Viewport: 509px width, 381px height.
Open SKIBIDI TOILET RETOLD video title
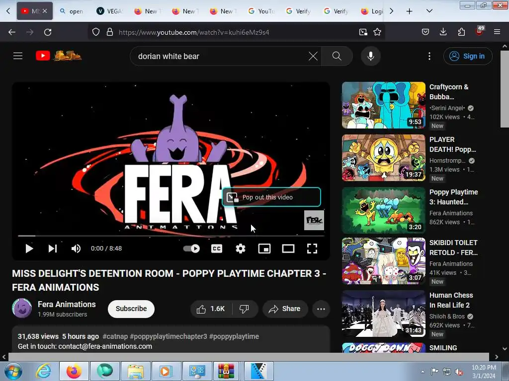pos(453,248)
